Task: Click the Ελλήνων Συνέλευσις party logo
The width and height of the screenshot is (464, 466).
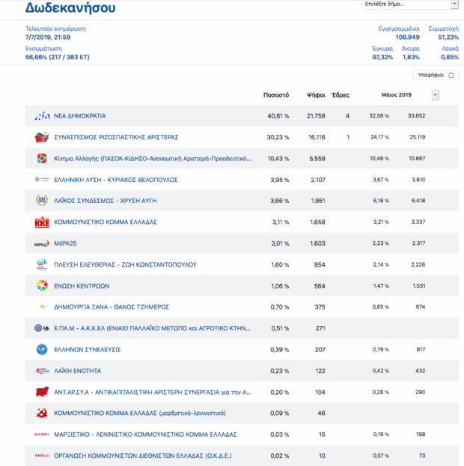Action: pos(42,349)
